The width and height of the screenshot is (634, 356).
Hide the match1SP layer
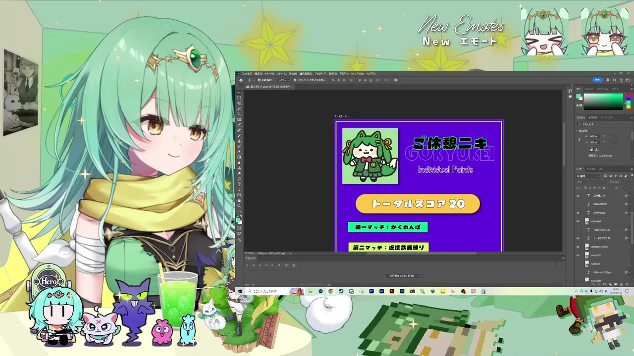[578, 255]
